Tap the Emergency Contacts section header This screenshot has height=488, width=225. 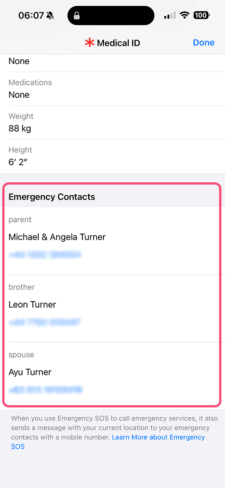pyautogui.click(x=52, y=197)
